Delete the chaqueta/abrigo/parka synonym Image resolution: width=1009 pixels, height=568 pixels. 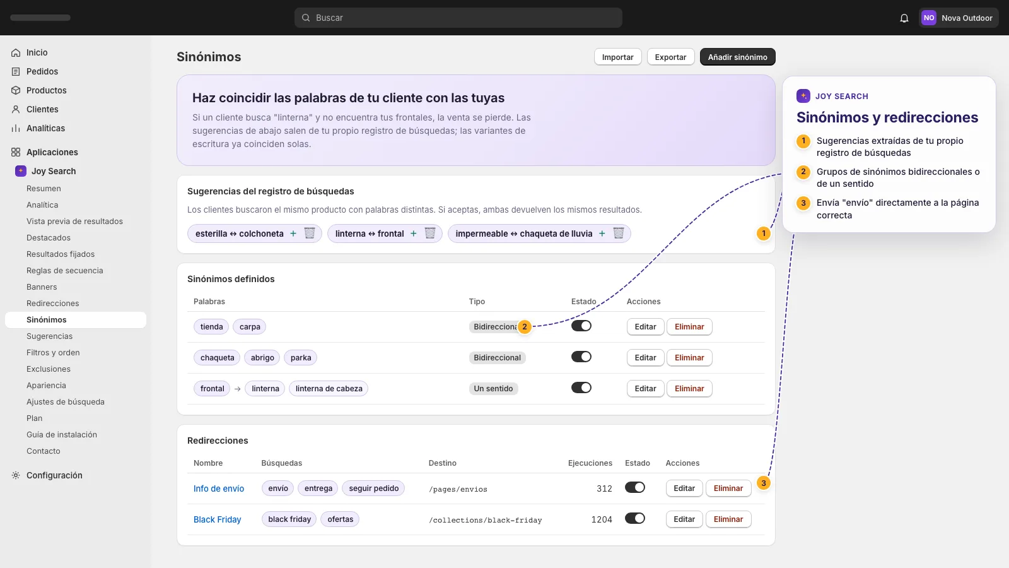pos(689,358)
